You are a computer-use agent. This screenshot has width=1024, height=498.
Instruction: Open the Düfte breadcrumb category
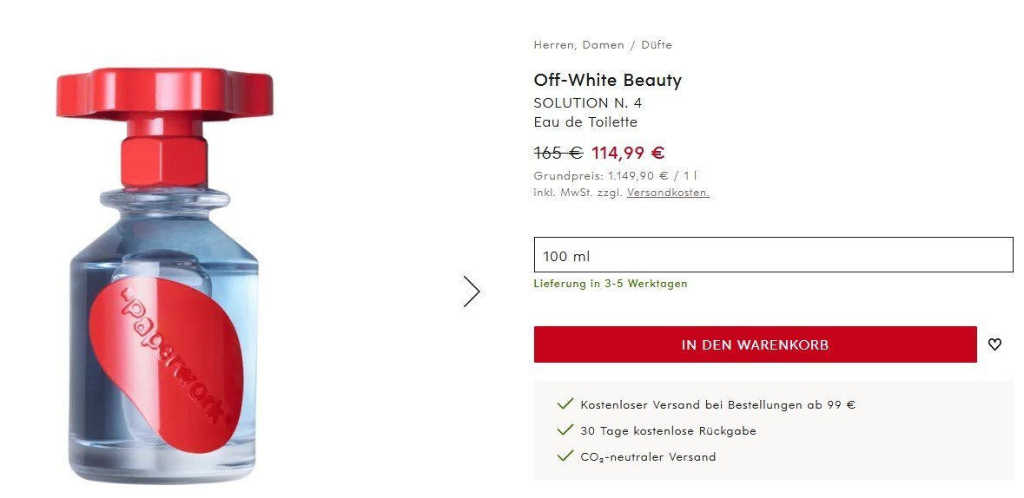tap(656, 45)
